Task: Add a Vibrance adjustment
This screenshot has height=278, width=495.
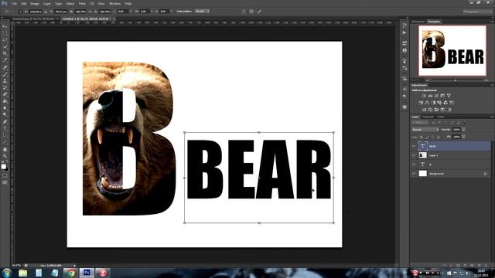Action: pos(449,96)
